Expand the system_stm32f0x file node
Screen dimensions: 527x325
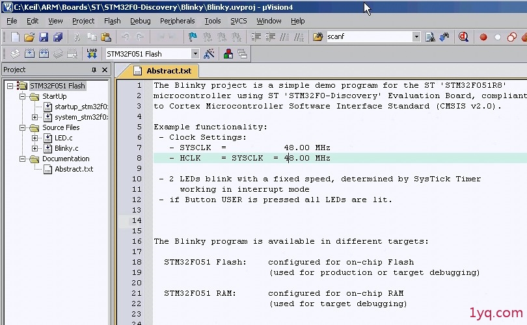click(34, 117)
